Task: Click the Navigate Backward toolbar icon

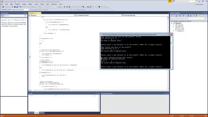Action: [x=3, y=7]
